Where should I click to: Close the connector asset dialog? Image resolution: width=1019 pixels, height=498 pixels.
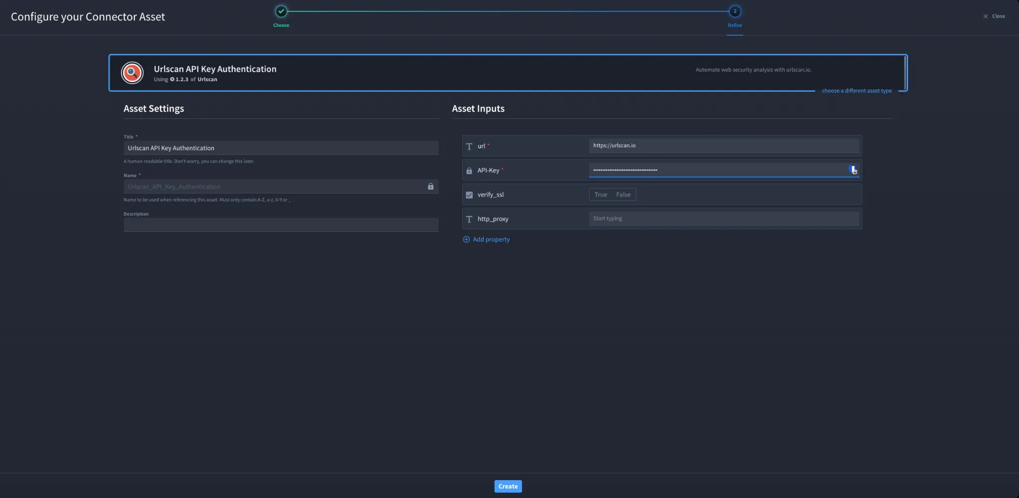click(x=994, y=16)
